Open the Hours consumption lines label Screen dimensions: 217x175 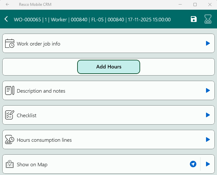pyautogui.click(x=44, y=140)
